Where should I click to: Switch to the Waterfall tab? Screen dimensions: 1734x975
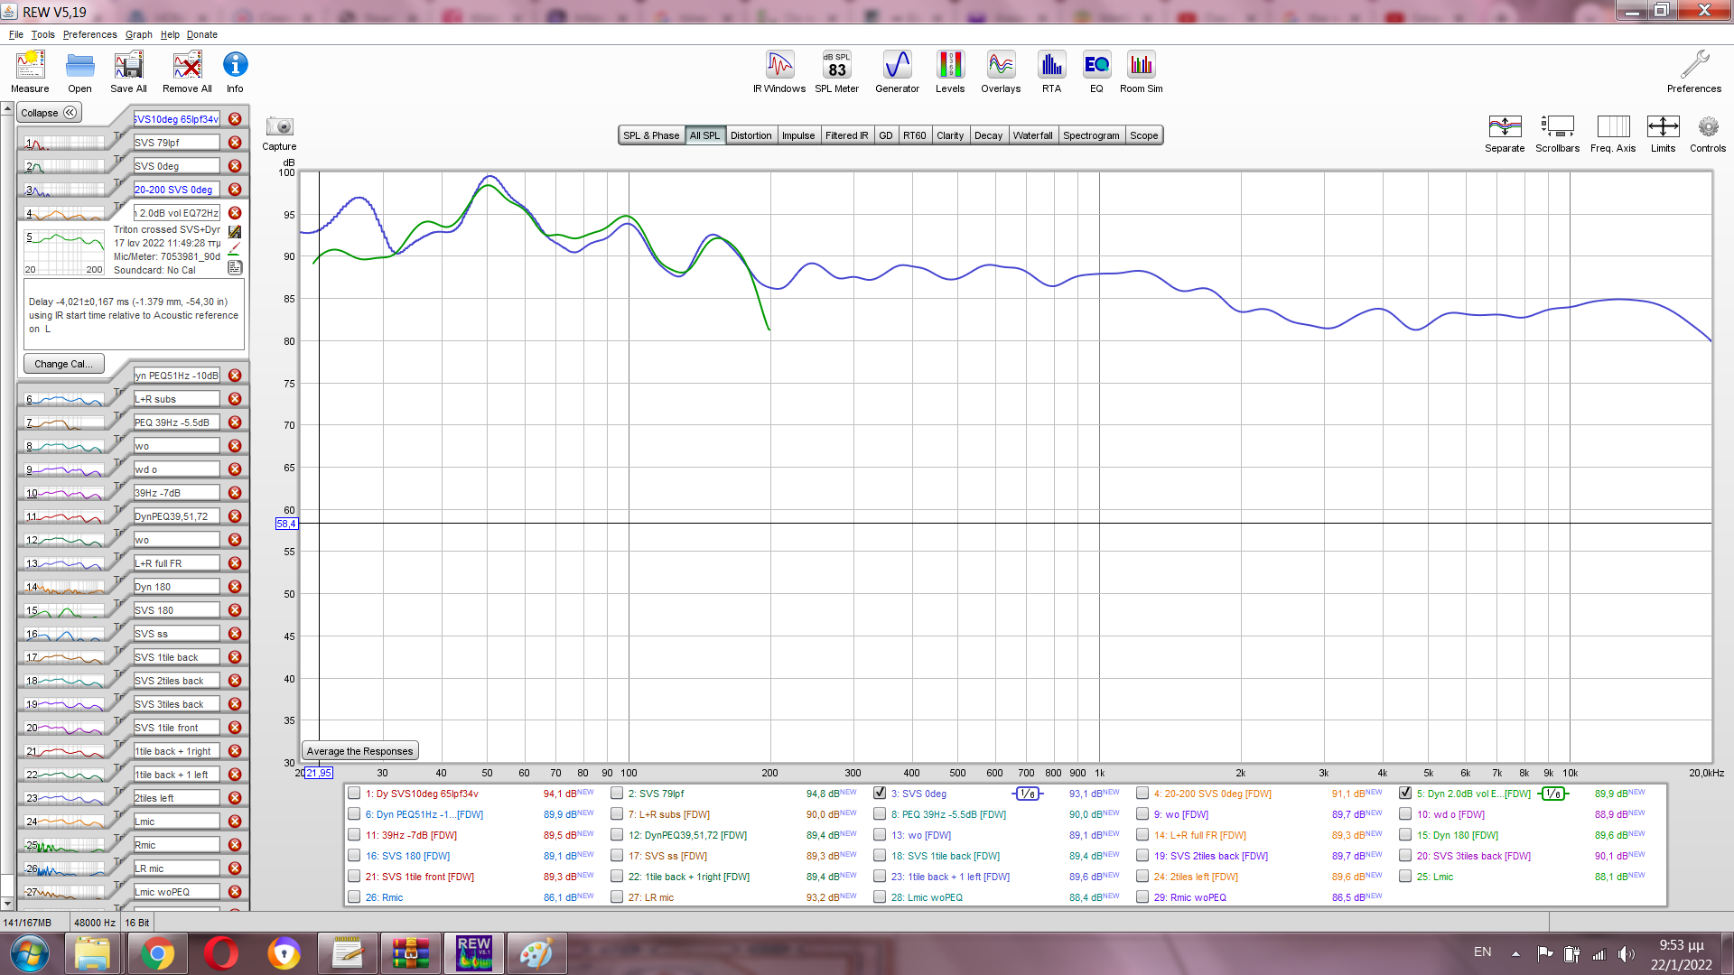(x=1032, y=135)
